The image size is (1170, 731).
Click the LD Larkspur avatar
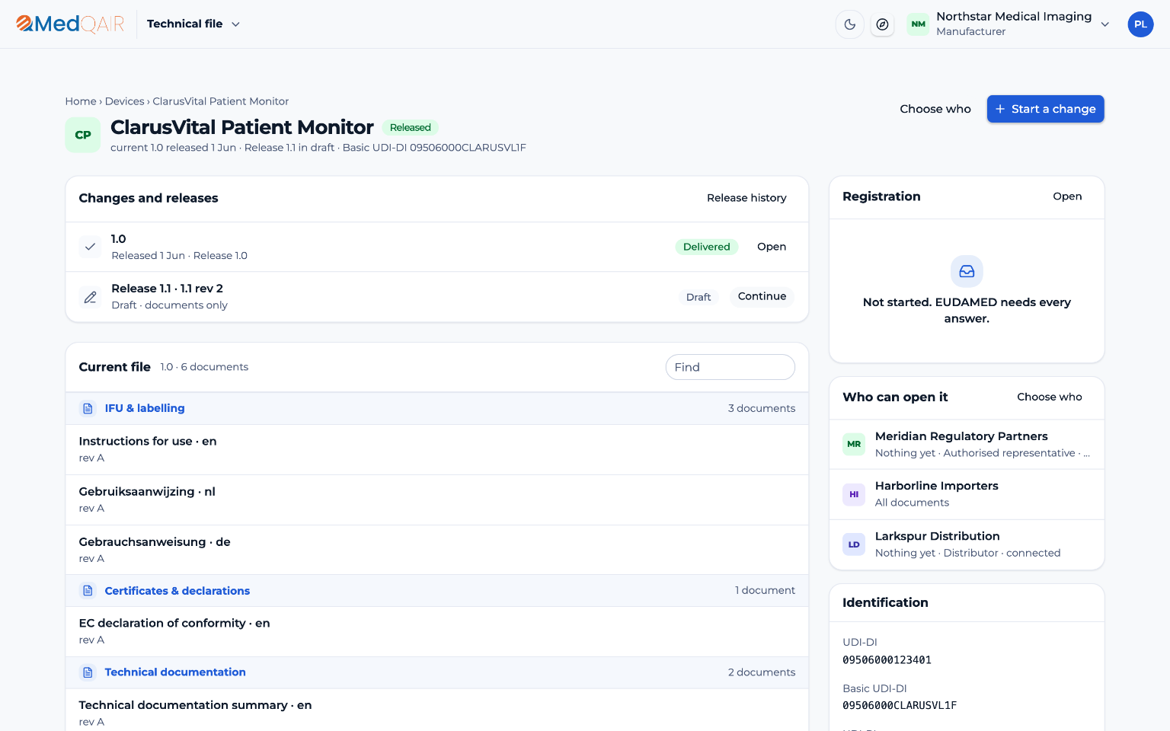854,544
